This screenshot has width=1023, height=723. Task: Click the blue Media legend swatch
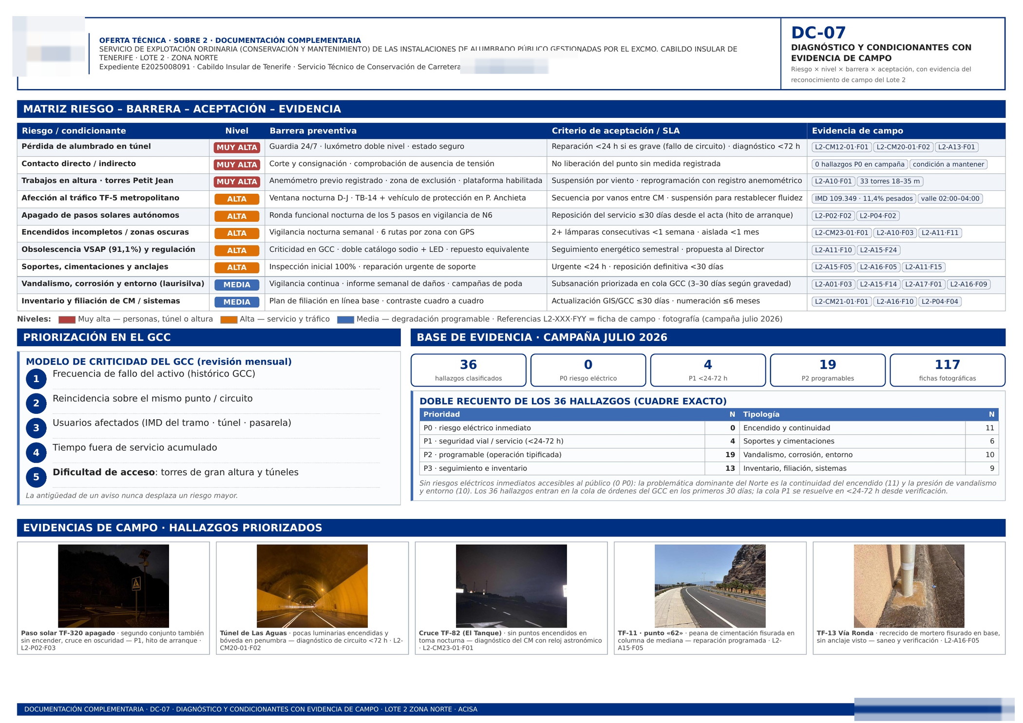pyautogui.click(x=345, y=320)
